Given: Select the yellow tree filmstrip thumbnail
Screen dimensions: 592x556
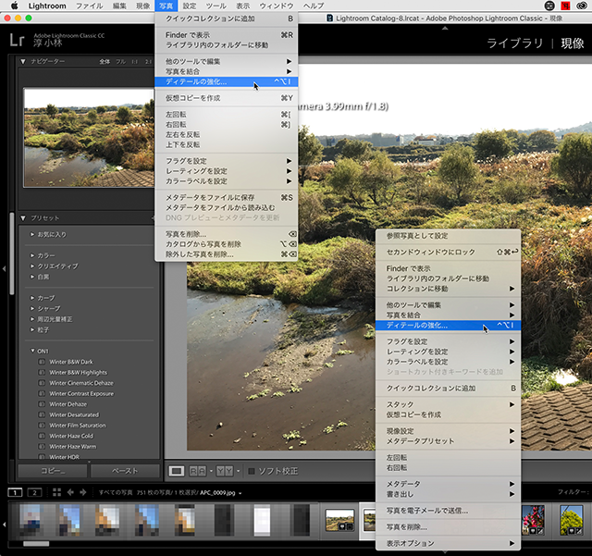Looking at the screenshot, I should click(572, 520).
